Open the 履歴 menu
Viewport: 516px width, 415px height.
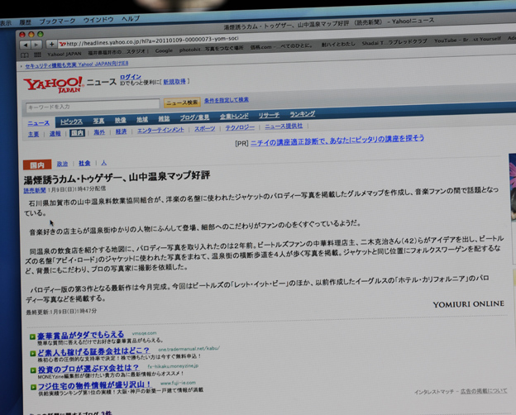(25, 22)
